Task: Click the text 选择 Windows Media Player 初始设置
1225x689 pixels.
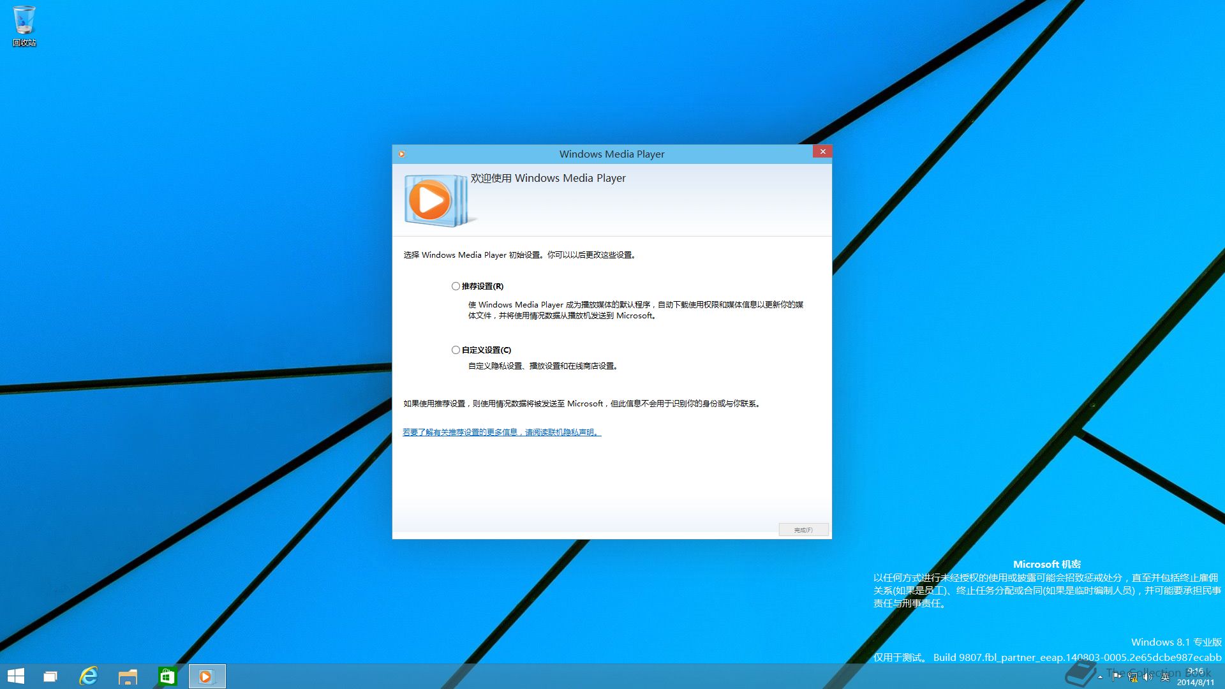Action: 471,255
